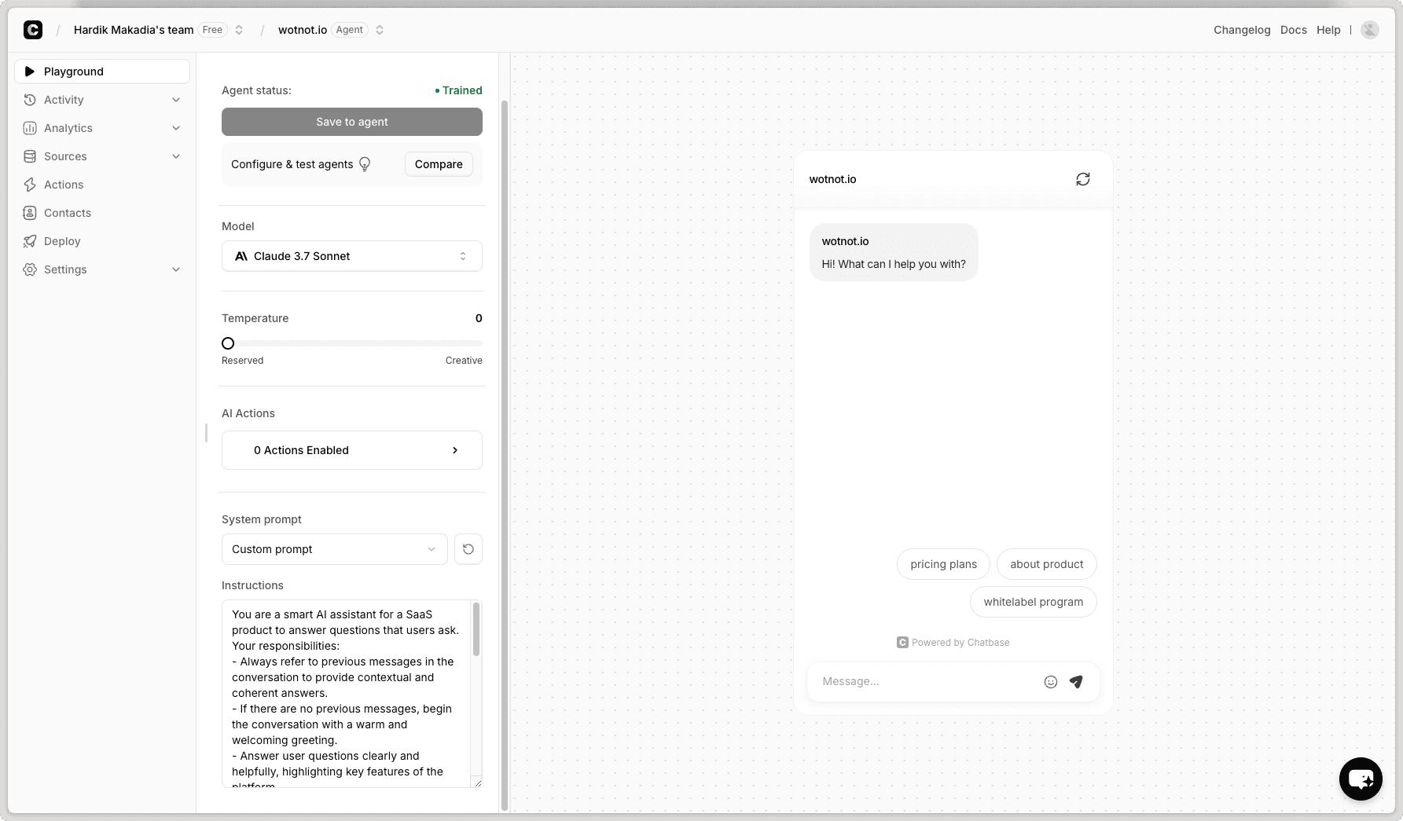This screenshot has width=1403, height=821.
Task: Click the Actions lightning icon
Action: click(30, 185)
